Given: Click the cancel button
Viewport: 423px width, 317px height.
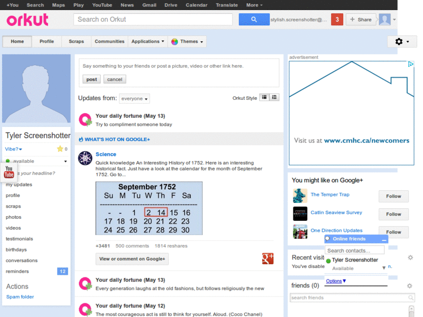Looking at the screenshot, I should [115, 79].
